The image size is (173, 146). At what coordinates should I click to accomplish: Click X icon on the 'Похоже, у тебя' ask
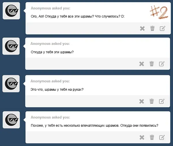[142, 137]
